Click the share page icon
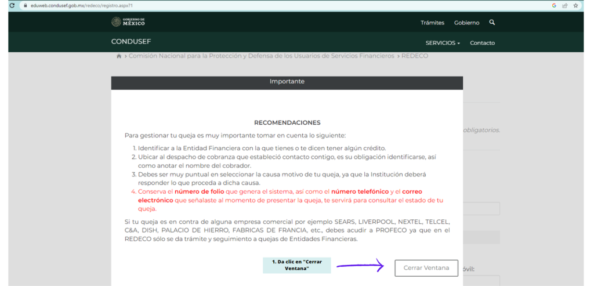The width and height of the screenshot is (594, 286). coord(565,5)
